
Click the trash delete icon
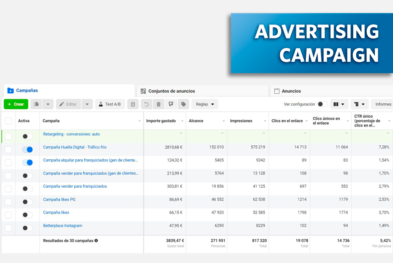pyautogui.click(x=159, y=104)
